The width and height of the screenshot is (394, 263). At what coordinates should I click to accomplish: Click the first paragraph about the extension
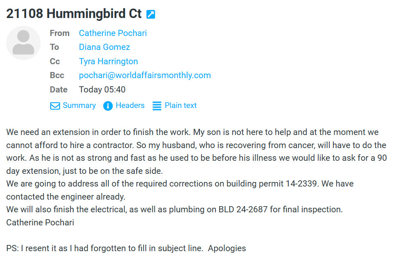click(197, 151)
